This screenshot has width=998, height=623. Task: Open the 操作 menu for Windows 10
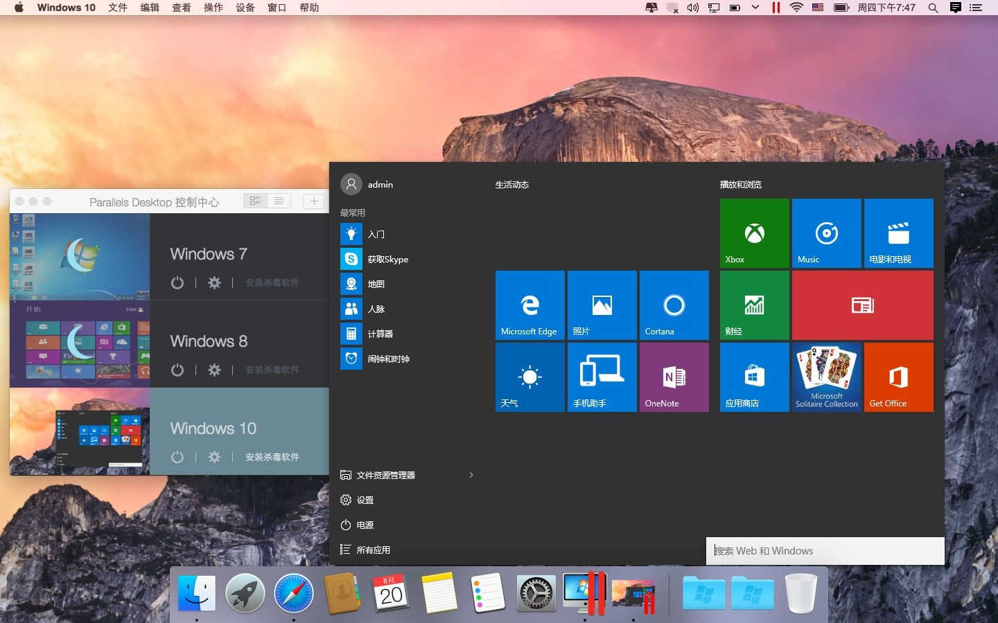click(x=213, y=8)
